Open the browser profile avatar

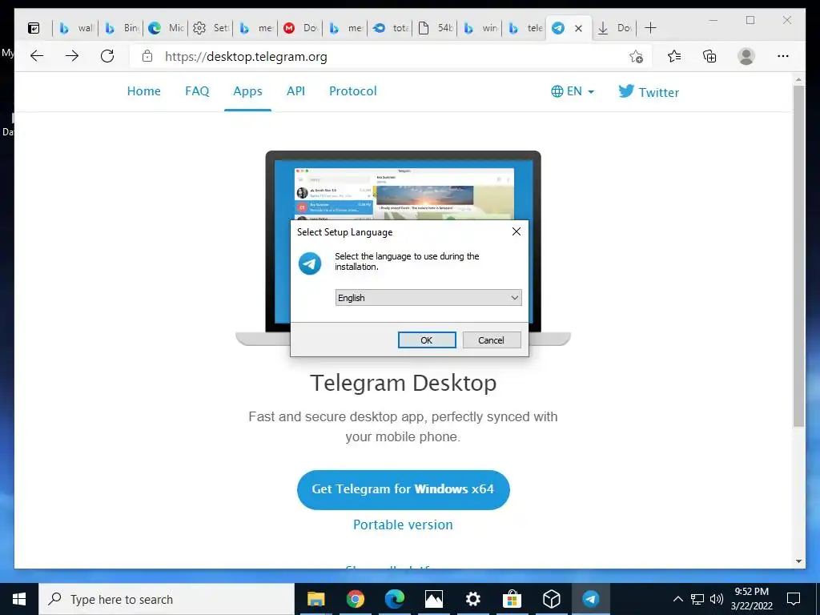pyautogui.click(x=746, y=56)
